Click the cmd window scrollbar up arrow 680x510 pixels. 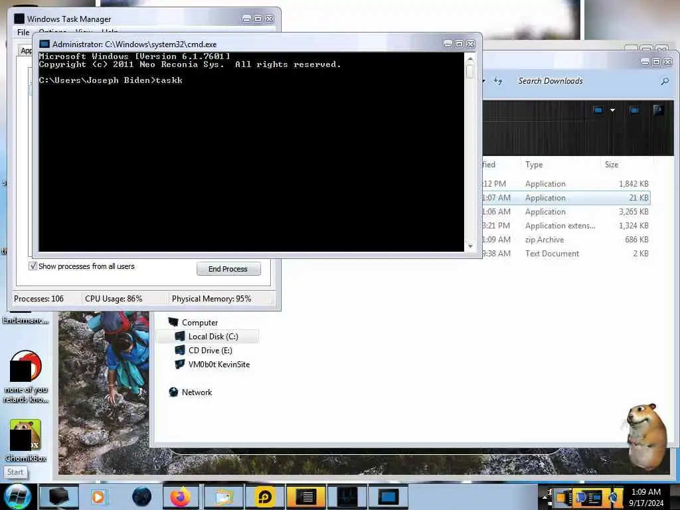(470, 58)
